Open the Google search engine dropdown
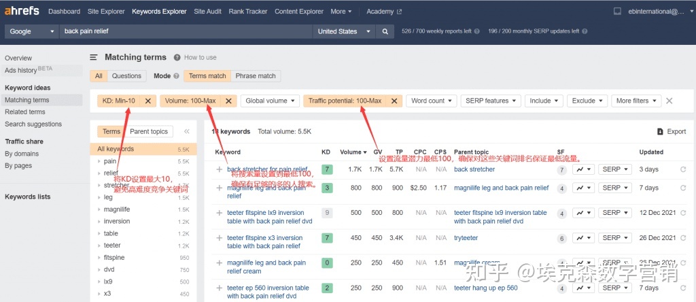 [x=31, y=31]
